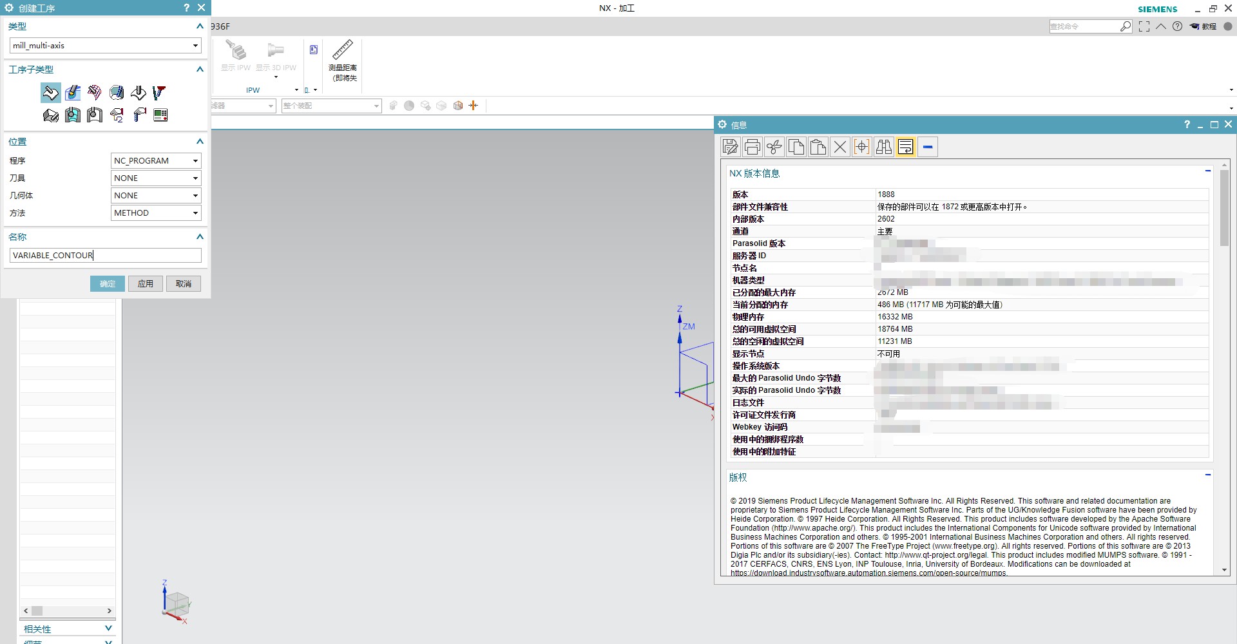Image resolution: width=1237 pixels, height=644 pixels.
Task: Select the Variable Contour operation subtype icon
Action: tap(50, 93)
